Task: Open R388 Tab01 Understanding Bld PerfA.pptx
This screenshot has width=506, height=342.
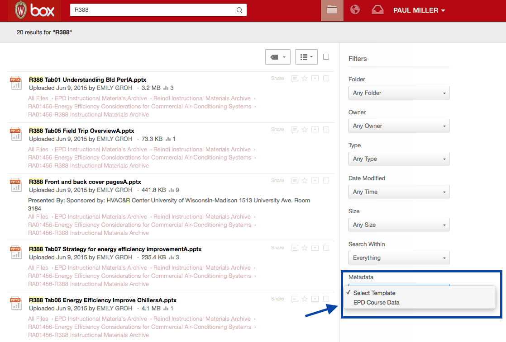Action: pyautogui.click(x=87, y=80)
